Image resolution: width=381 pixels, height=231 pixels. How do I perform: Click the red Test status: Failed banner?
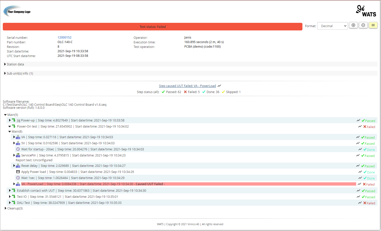coord(152,27)
